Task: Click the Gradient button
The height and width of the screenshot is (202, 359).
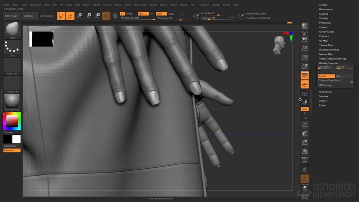Action: (x=8, y=132)
